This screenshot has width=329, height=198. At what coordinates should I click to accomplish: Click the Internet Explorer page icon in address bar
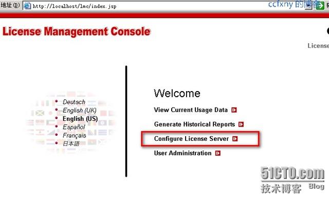tap(27, 6)
